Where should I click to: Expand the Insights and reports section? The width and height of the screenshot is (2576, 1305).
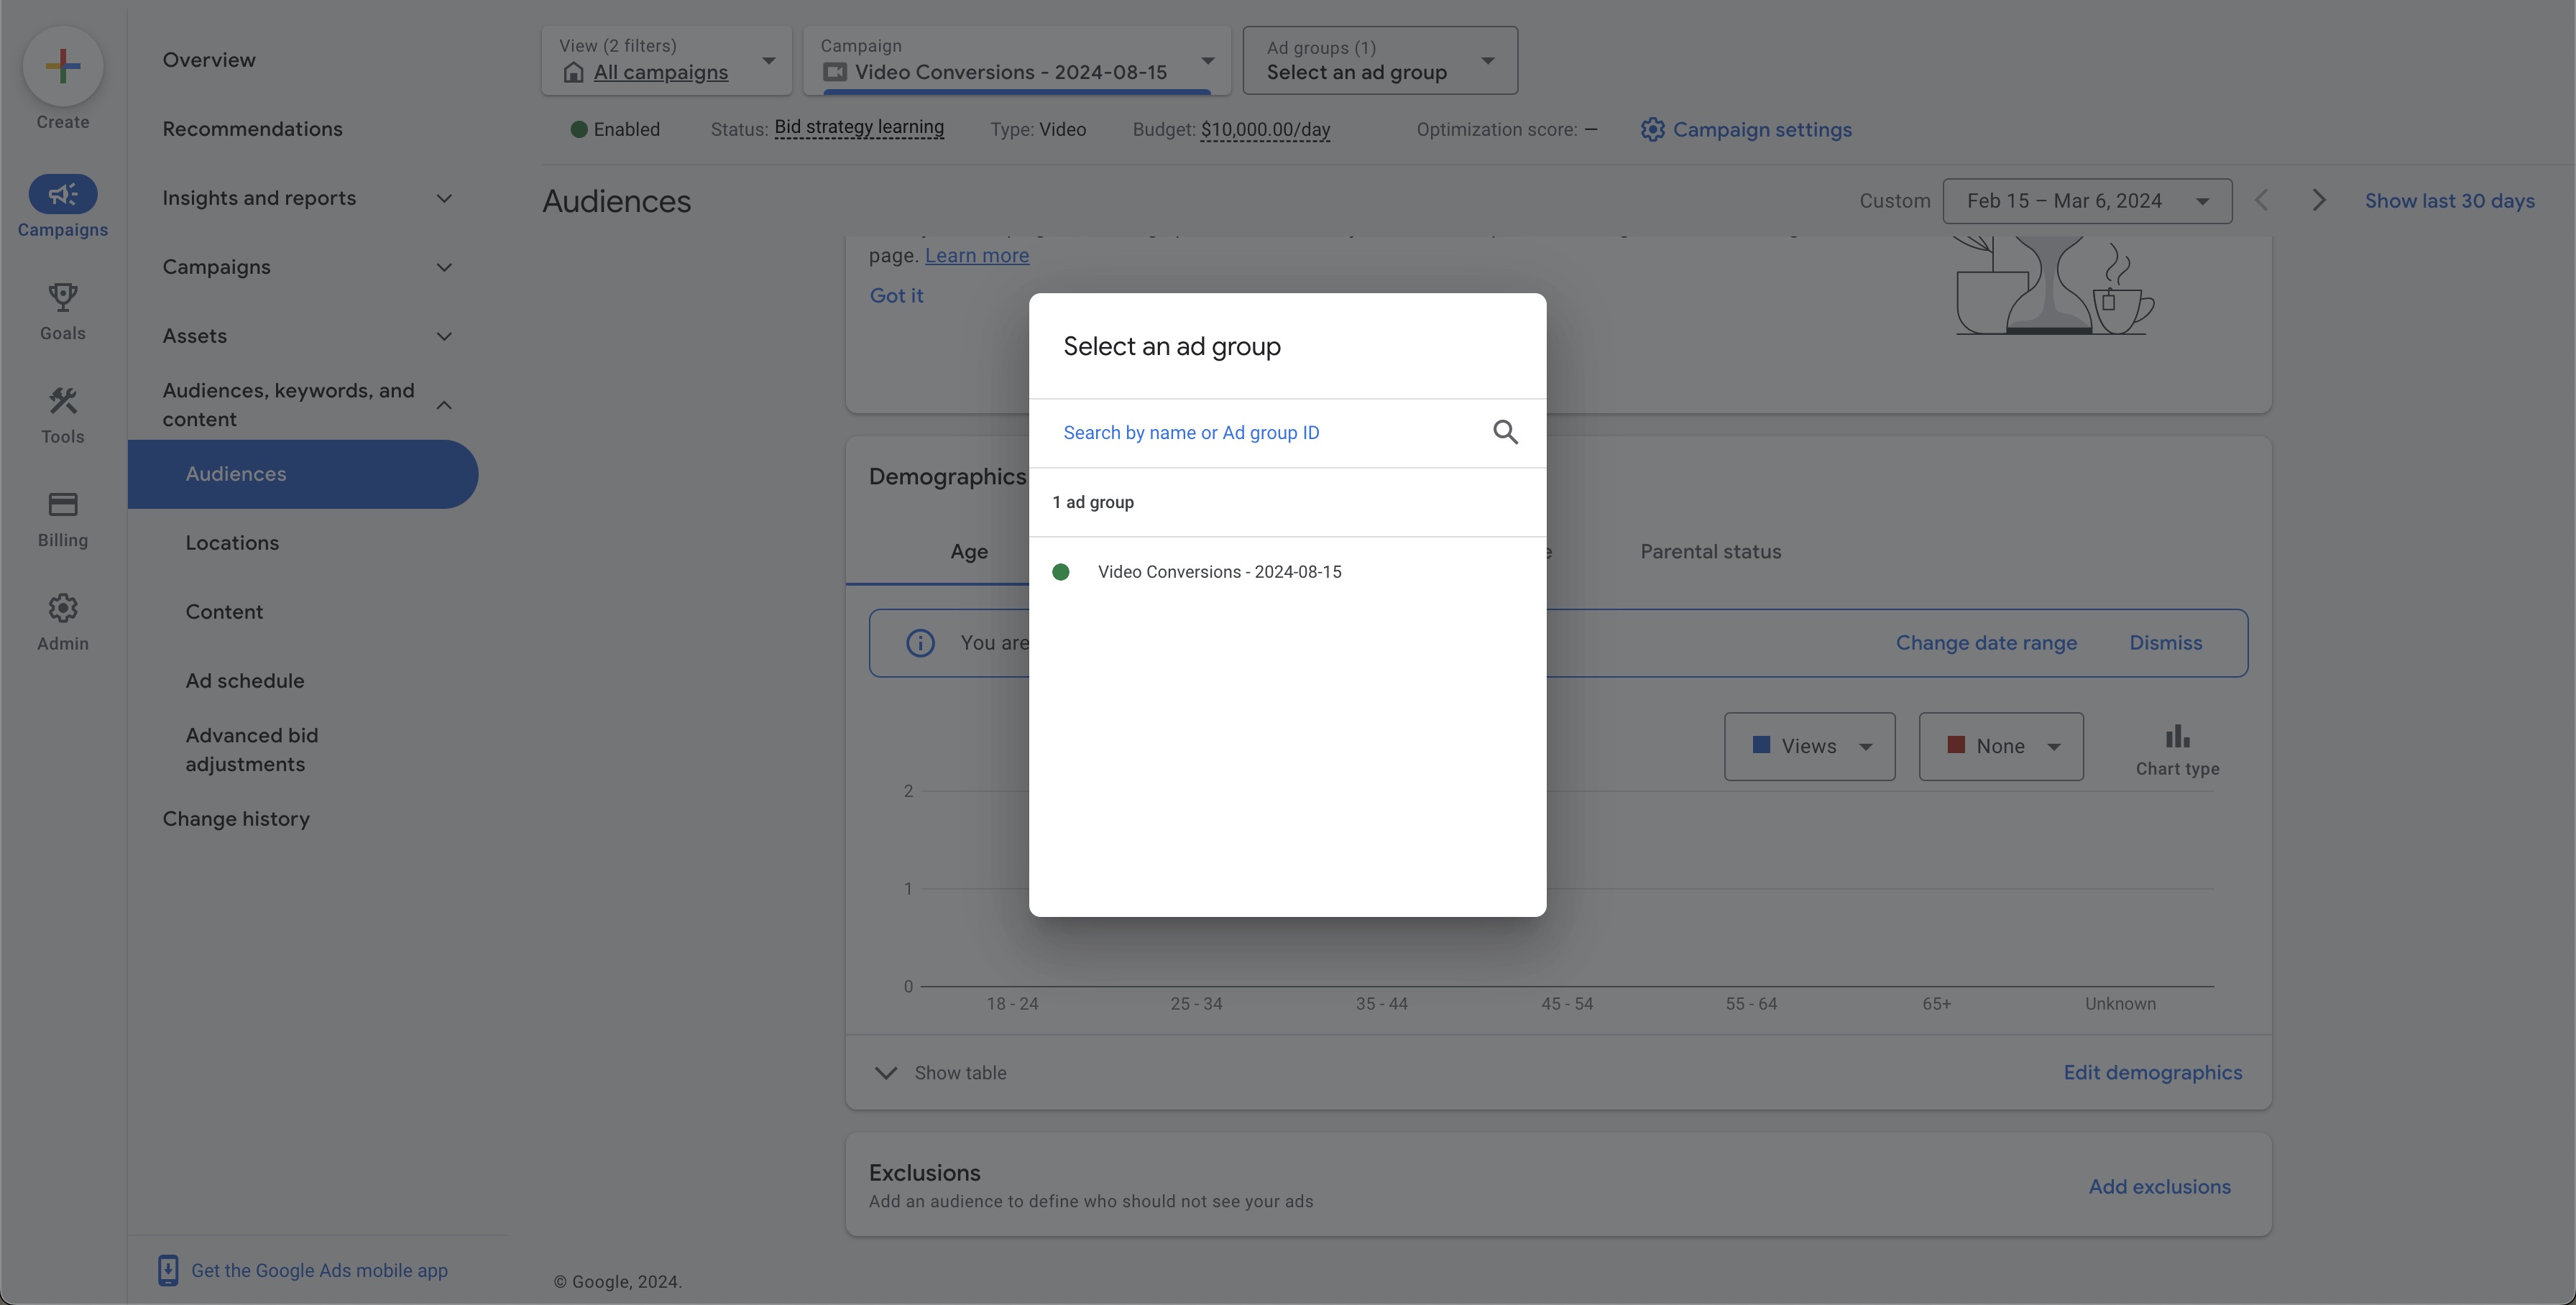(x=444, y=198)
